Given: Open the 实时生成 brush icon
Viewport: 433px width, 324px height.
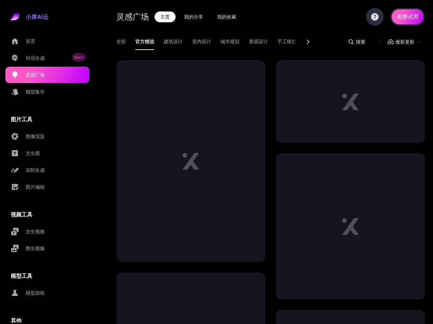Looking at the screenshot, I should [15, 170].
